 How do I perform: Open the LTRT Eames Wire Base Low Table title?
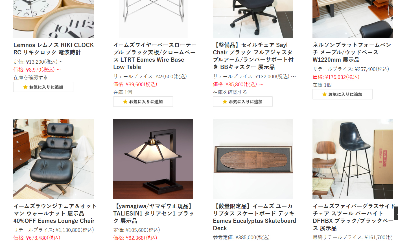[155, 56]
